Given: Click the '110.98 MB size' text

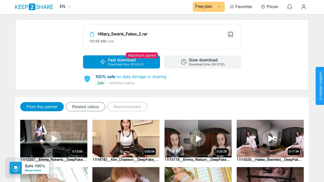Looking at the screenshot, I should 102,41.
